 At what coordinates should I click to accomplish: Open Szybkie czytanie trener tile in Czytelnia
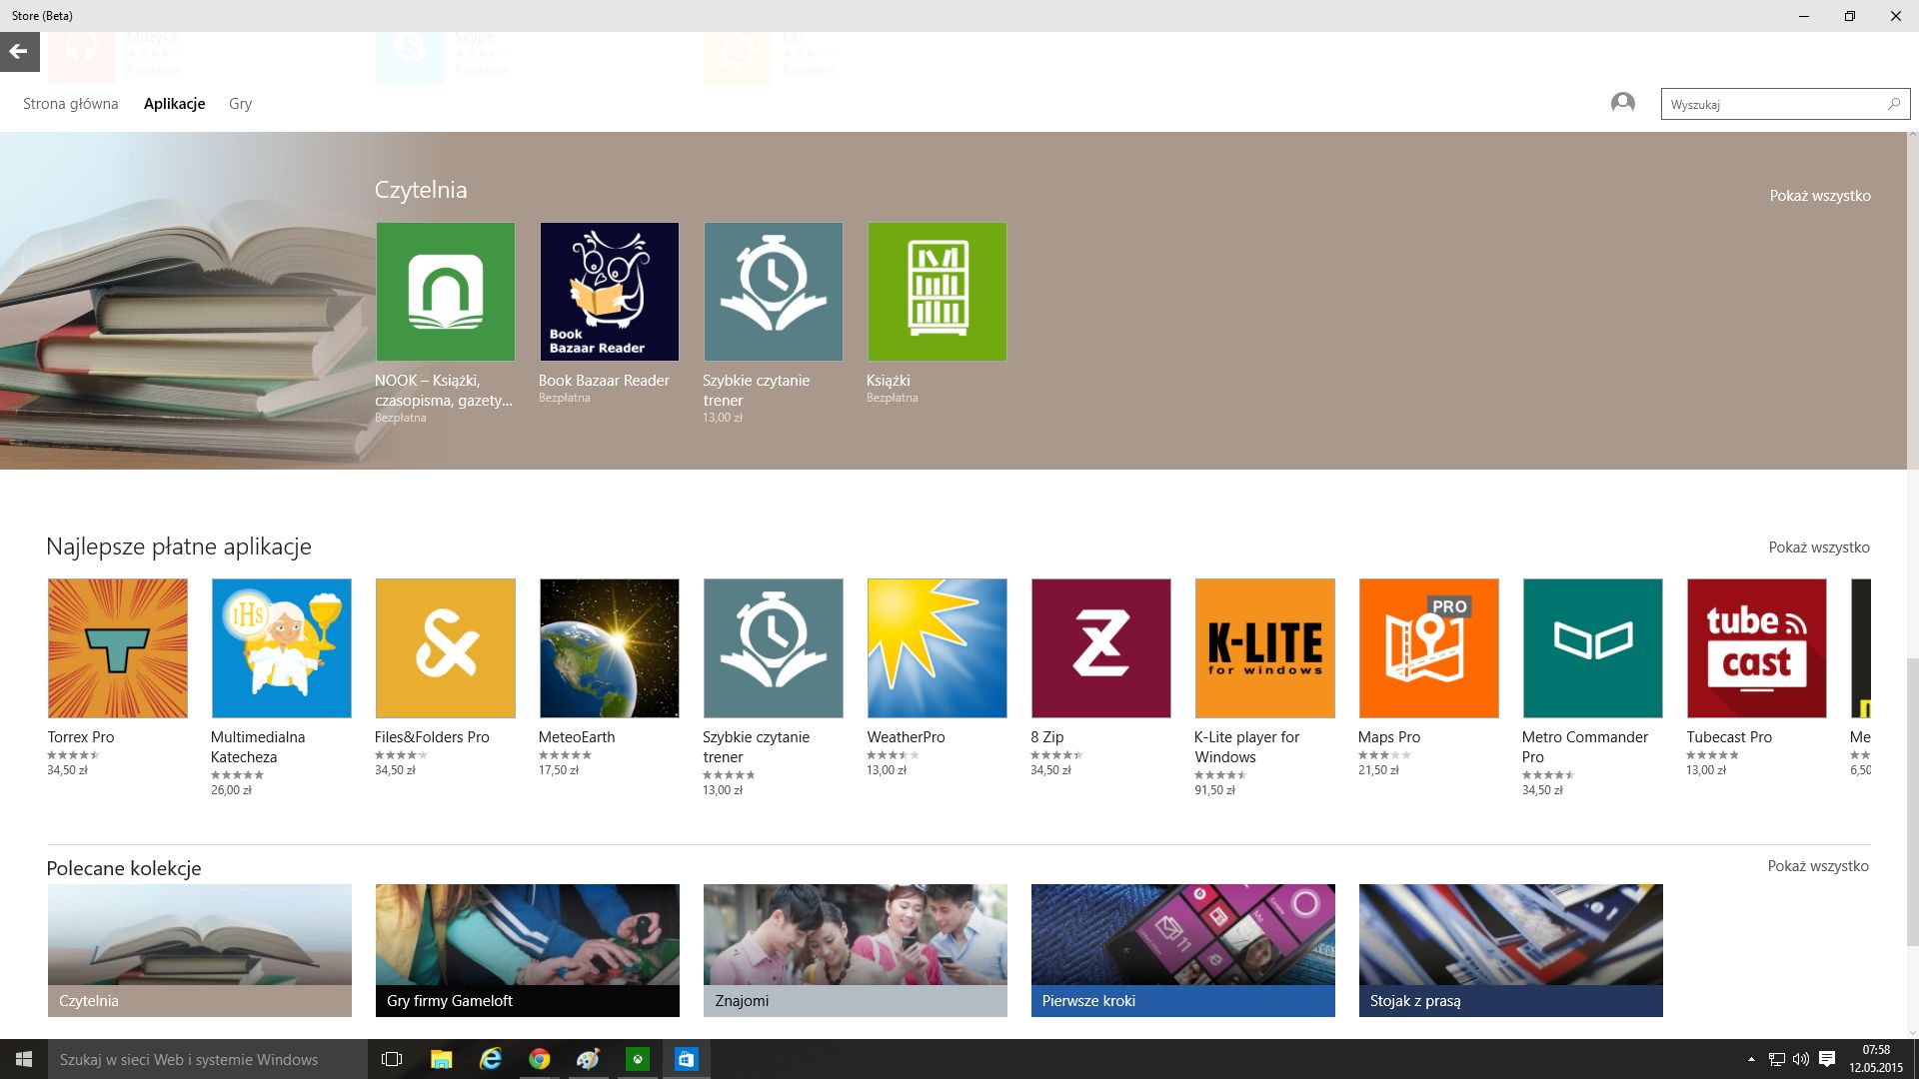point(774,292)
